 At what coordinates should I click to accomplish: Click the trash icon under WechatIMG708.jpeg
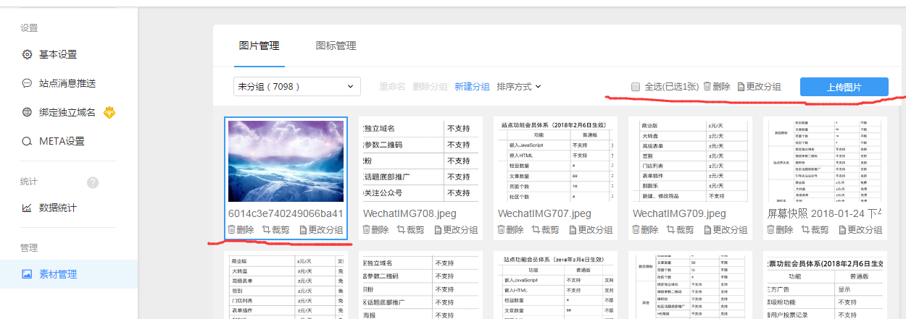click(x=367, y=230)
